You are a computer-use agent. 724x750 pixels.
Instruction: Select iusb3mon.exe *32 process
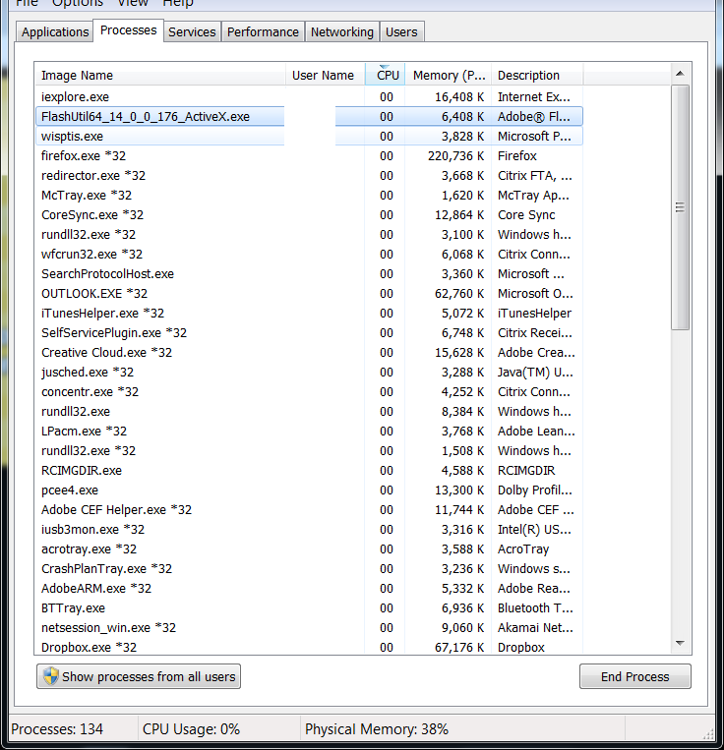[309, 530]
